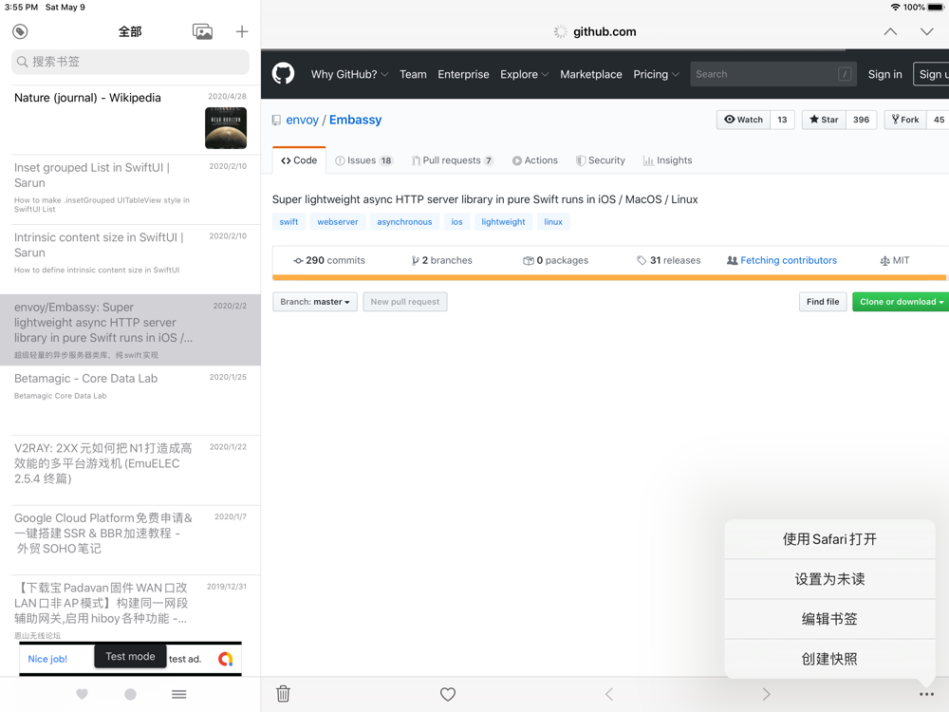This screenshot has width=949, height=712.
Task: Click the repository book icon beside envoy
Action: [x=276, y=120]
